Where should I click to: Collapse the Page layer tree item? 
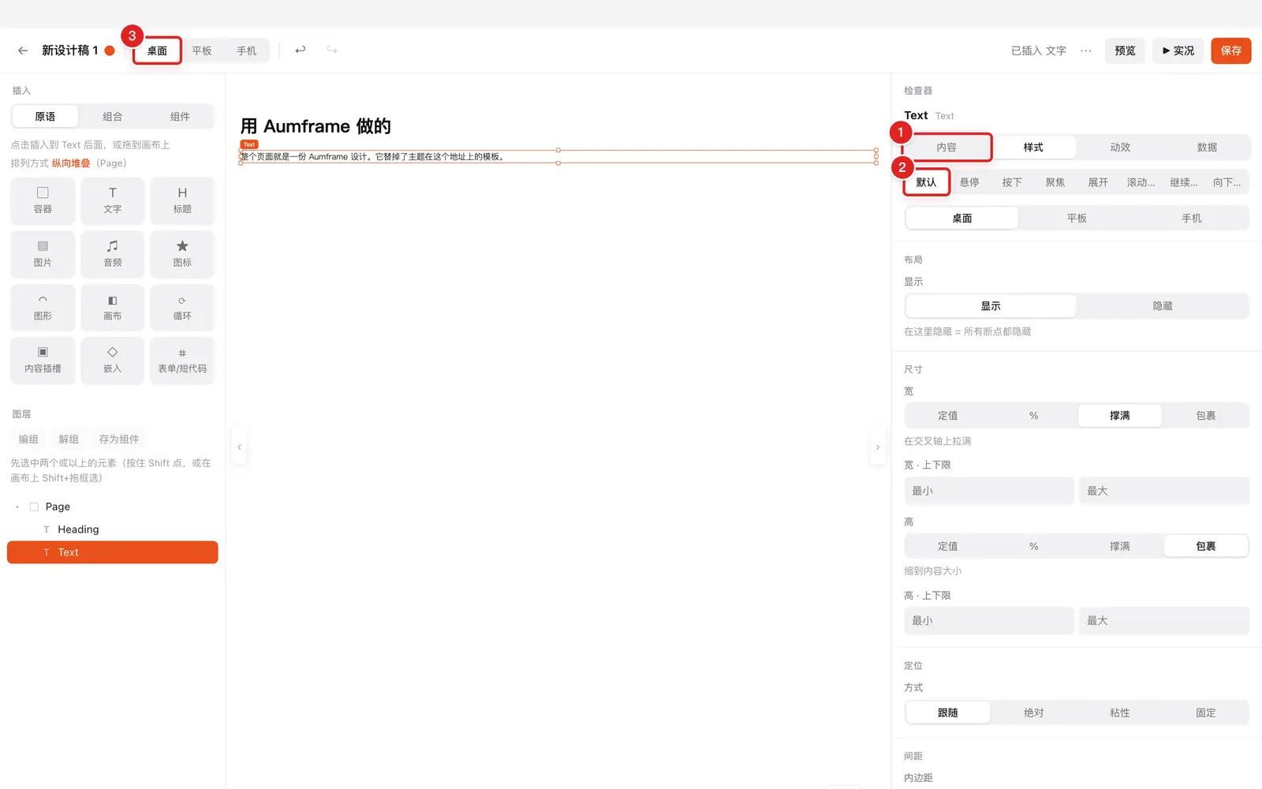17,507
